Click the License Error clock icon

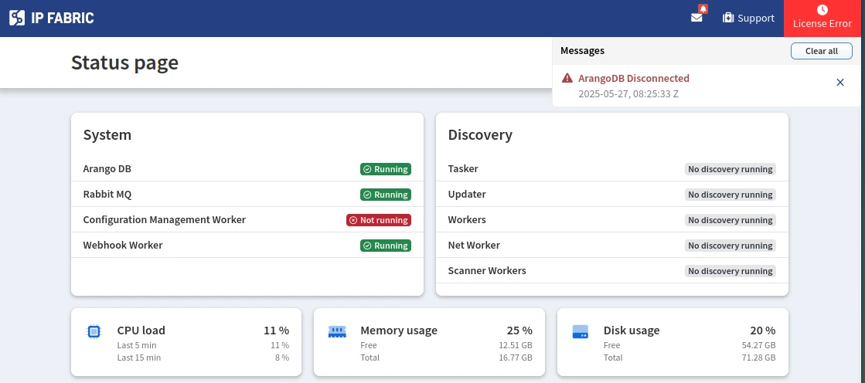pyautogui.click(x=822, y=10)
